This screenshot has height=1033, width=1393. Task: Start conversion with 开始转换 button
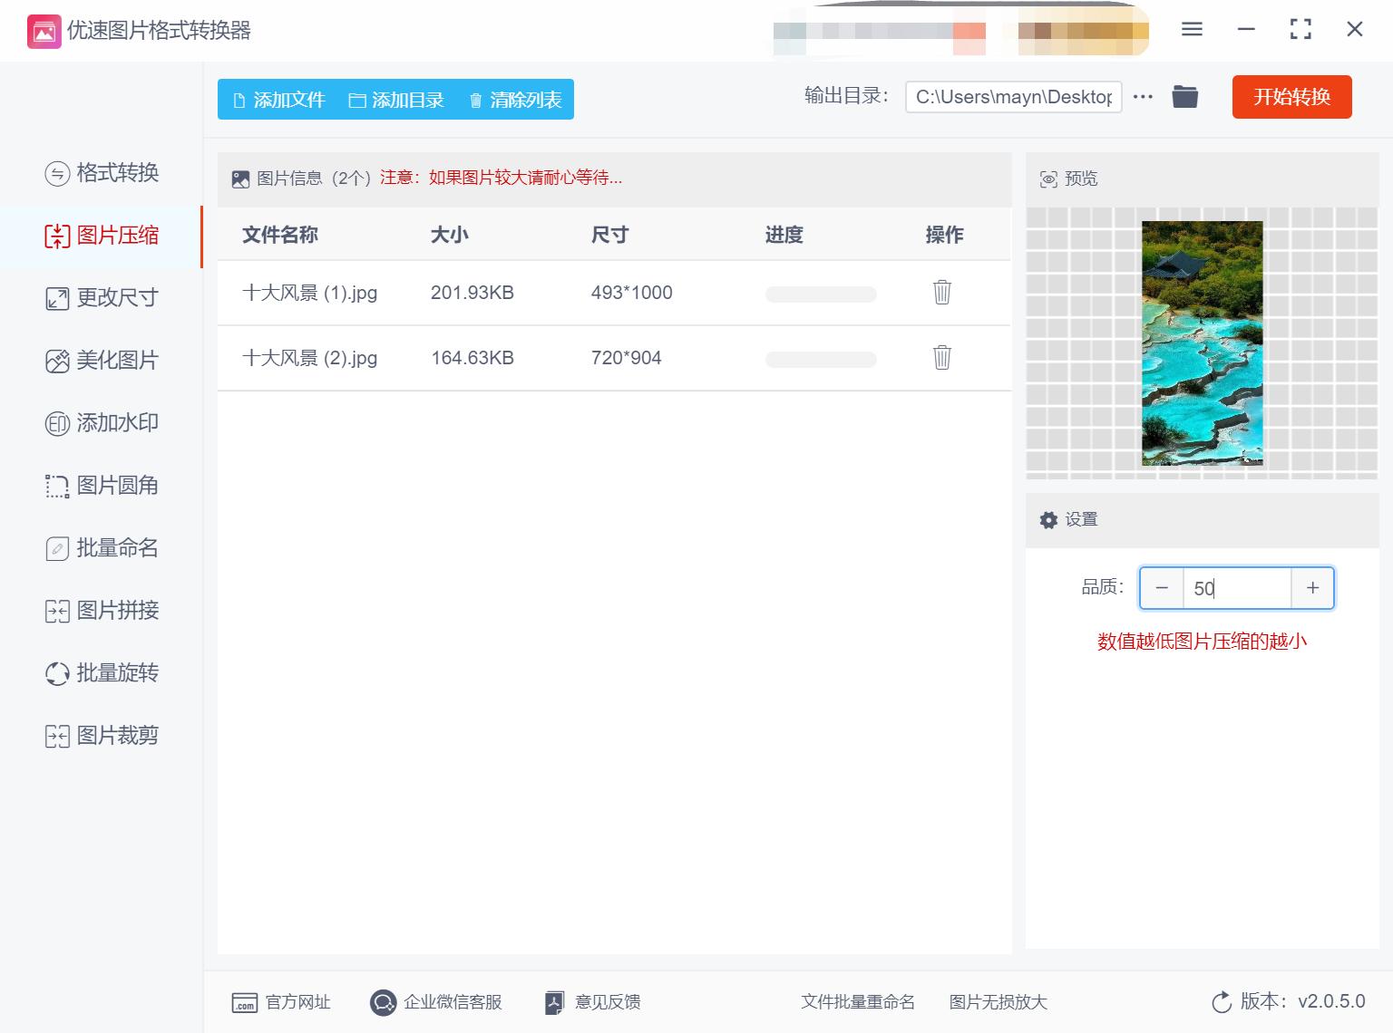[1291, 97]
